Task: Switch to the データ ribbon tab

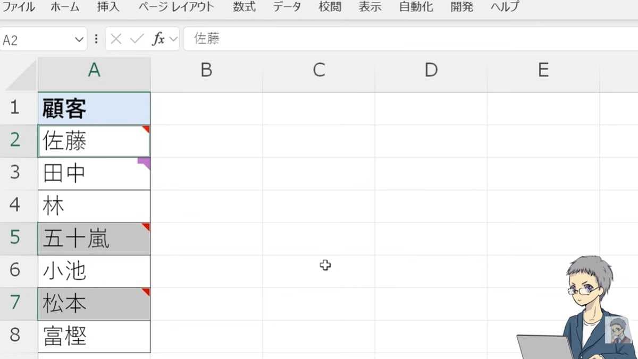Action: tap(286, 7)
